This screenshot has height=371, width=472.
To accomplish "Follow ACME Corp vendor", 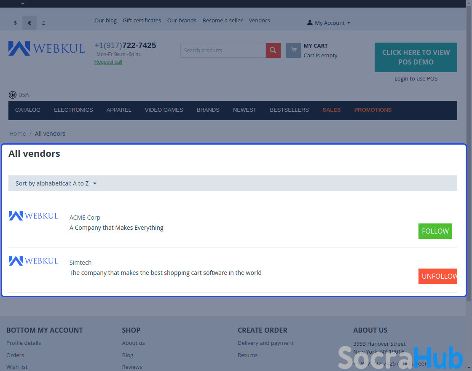I will pyautogui.click(x=435, y=231).
